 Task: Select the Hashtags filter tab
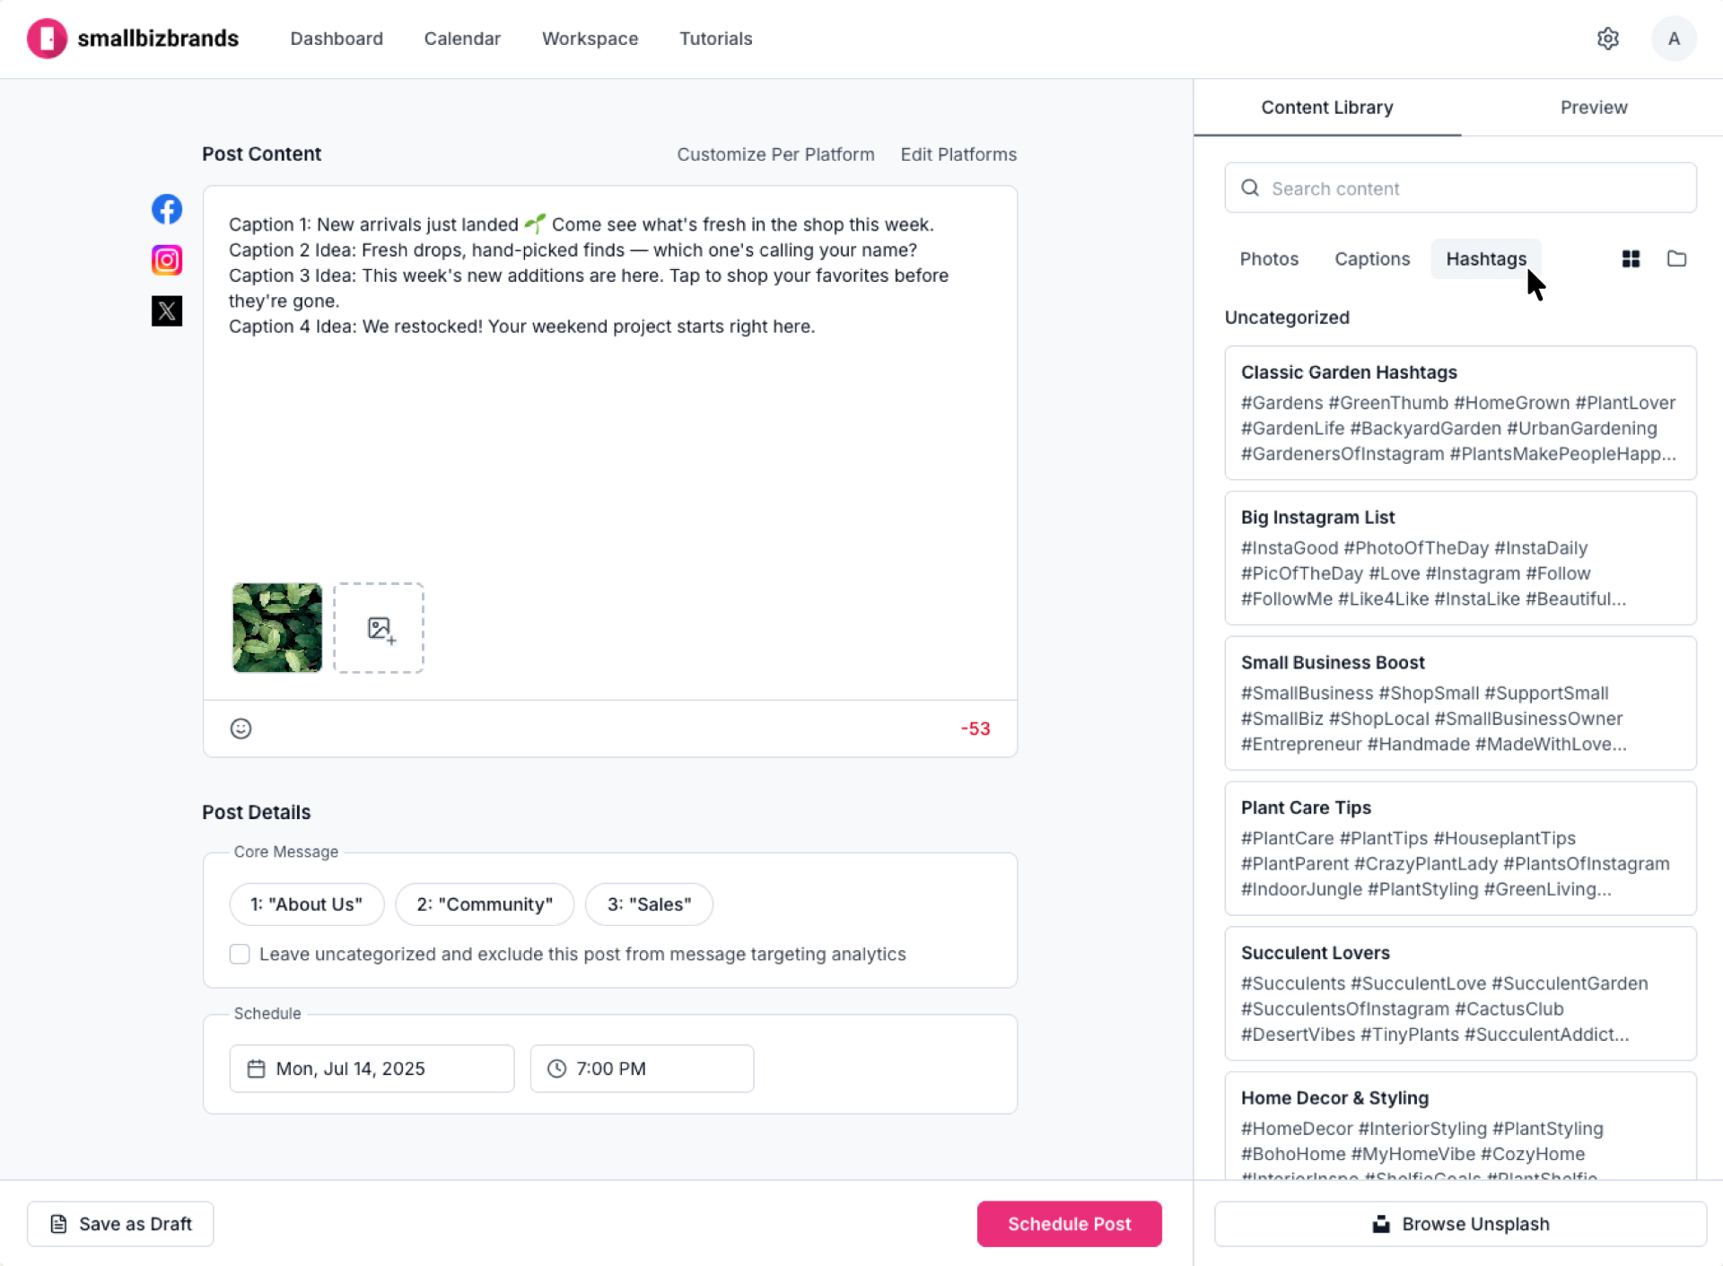click(1486, 258)
